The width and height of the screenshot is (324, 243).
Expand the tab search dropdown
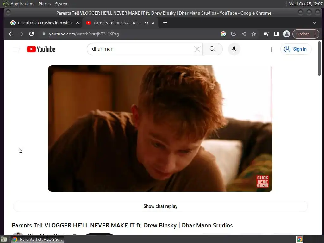[x=314, y=23]
